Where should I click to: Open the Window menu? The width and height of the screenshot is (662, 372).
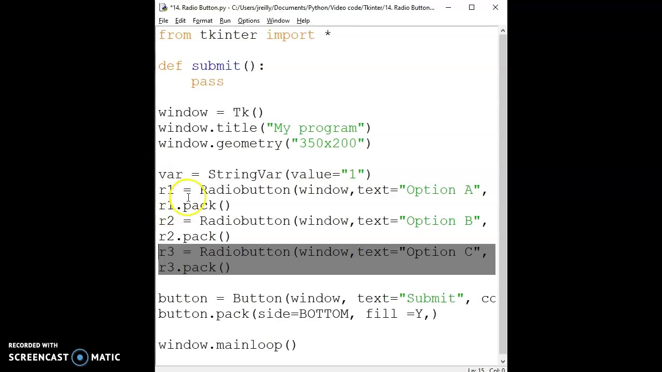[278, 21]
